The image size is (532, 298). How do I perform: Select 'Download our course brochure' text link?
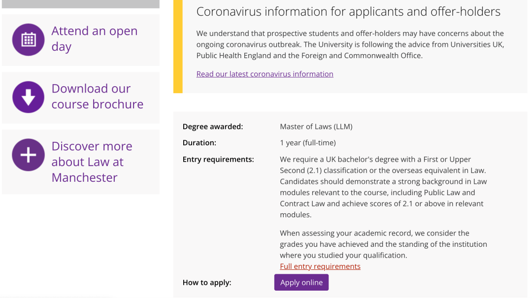coord(98,97)
